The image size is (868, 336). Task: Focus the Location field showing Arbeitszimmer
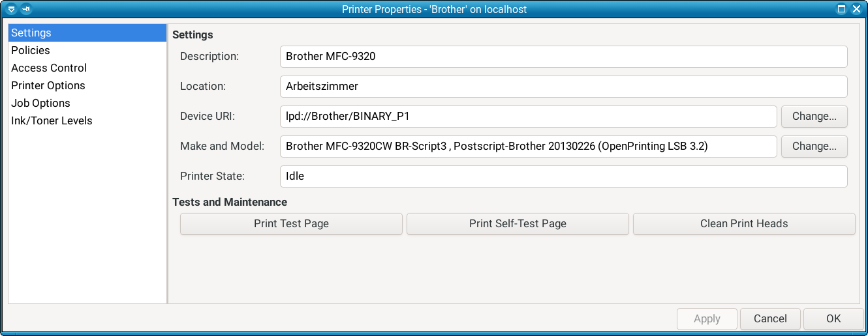coord(563,86)
